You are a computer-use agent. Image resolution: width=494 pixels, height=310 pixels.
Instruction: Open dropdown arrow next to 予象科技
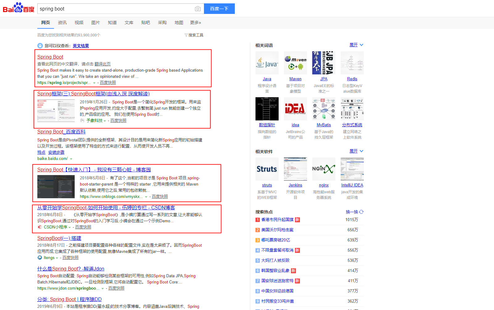point(105,121)
